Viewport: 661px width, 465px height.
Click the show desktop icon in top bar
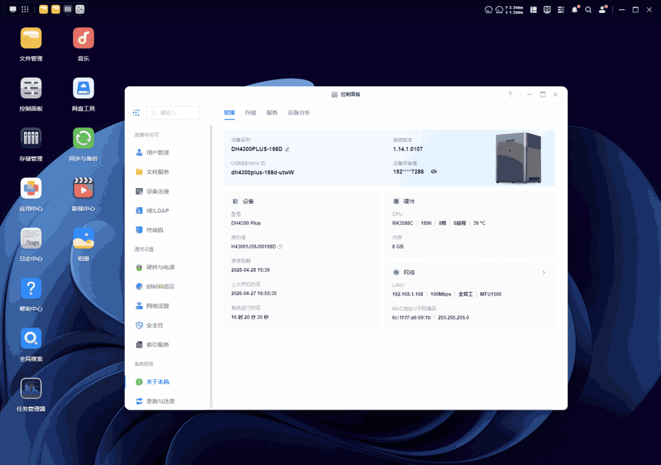[13, 9]
